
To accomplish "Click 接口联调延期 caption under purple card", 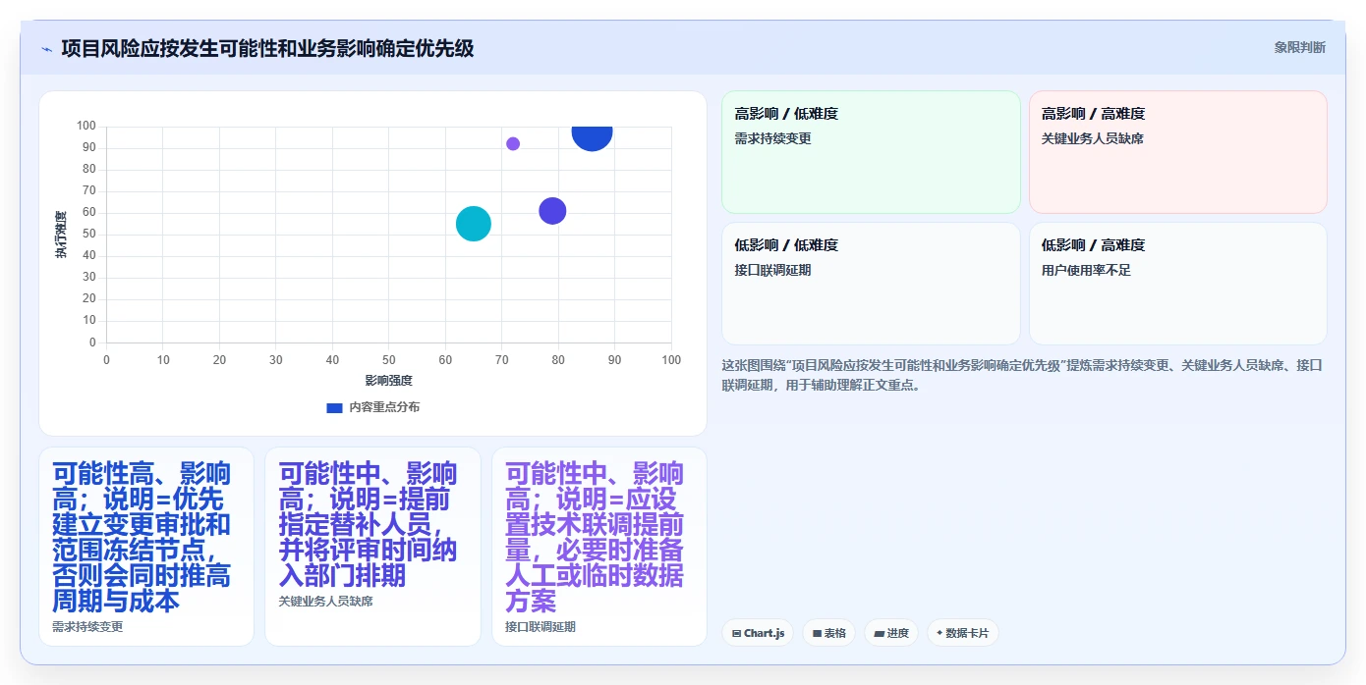I will pos(541,626).
